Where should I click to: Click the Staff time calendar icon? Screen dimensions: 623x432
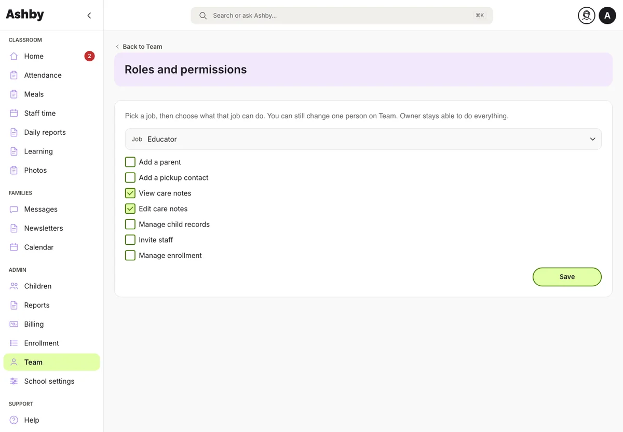click(14, 113)
